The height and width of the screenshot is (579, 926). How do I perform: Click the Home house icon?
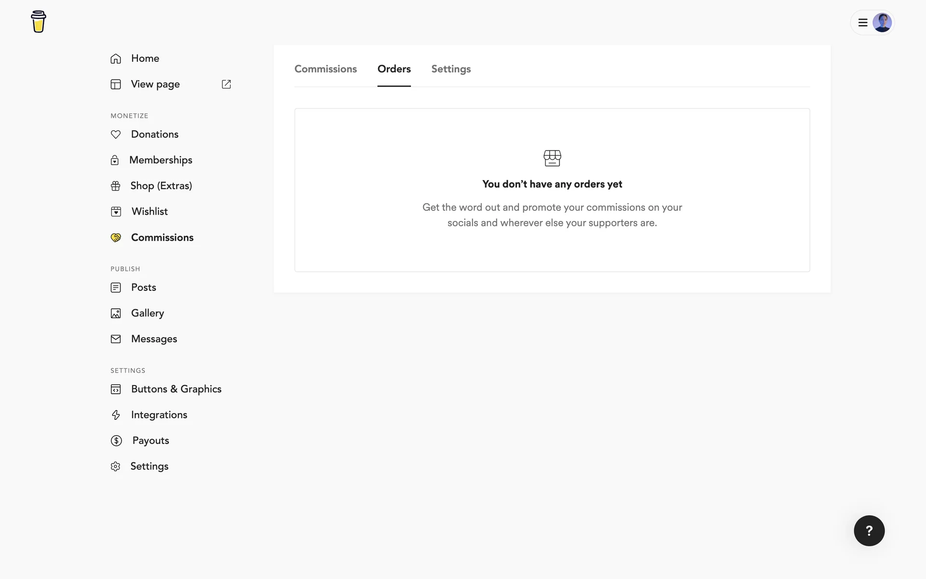[116, 58]
